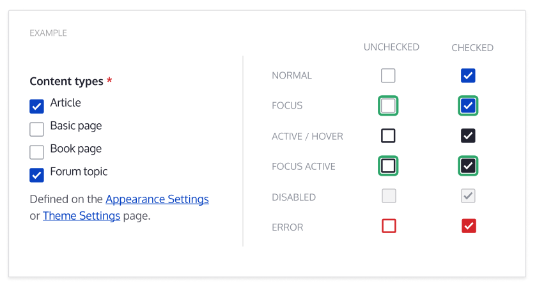Check the red Error unchecked checkbox
Screen dimensions: 537x290
(x=388, y=225)
